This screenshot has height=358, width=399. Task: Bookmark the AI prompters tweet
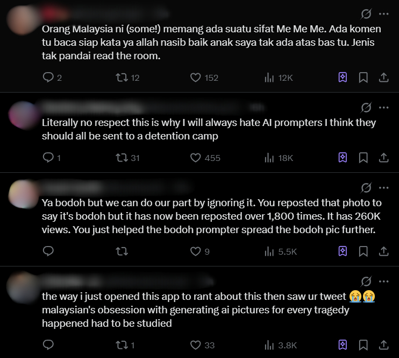click(x=364, y=158)
